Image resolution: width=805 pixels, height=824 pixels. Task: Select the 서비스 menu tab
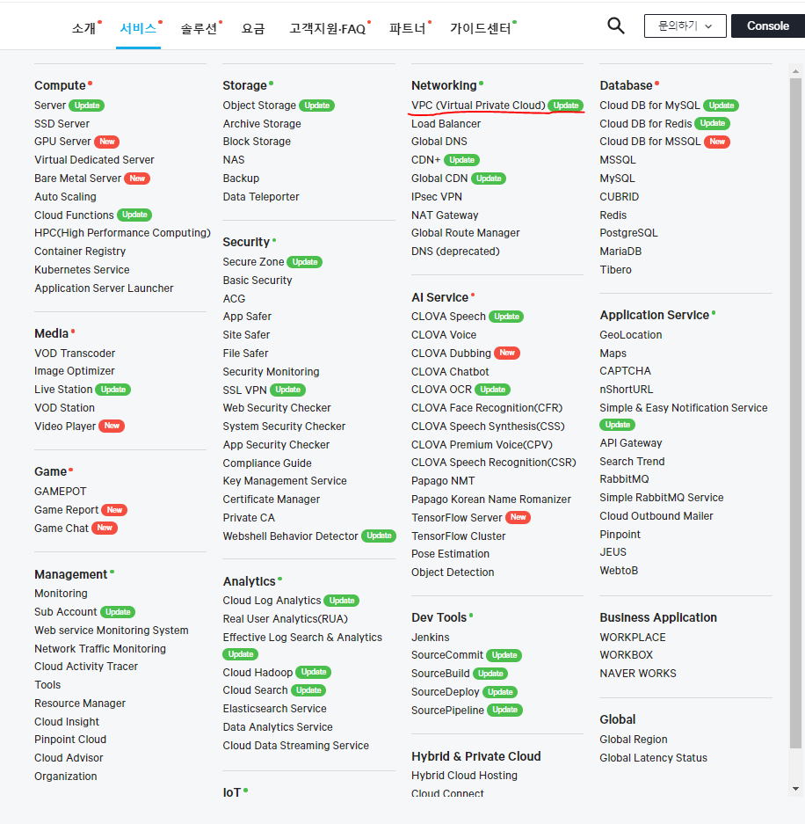tap(138, 28)
